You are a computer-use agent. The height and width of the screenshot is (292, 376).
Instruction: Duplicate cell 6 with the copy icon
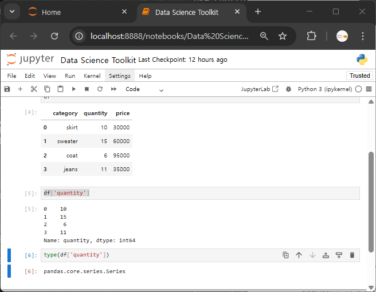click(x=285, y=255)
